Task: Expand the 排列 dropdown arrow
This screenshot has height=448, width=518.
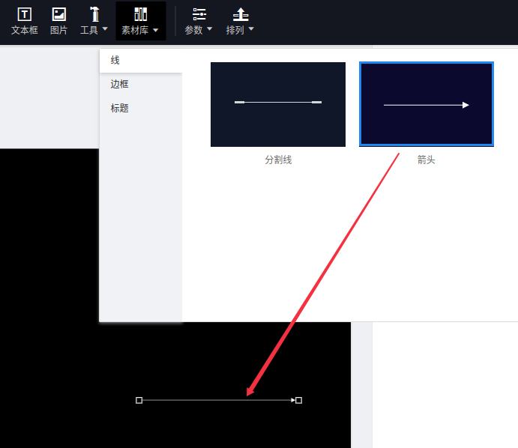Action: (x=251, y=30)
